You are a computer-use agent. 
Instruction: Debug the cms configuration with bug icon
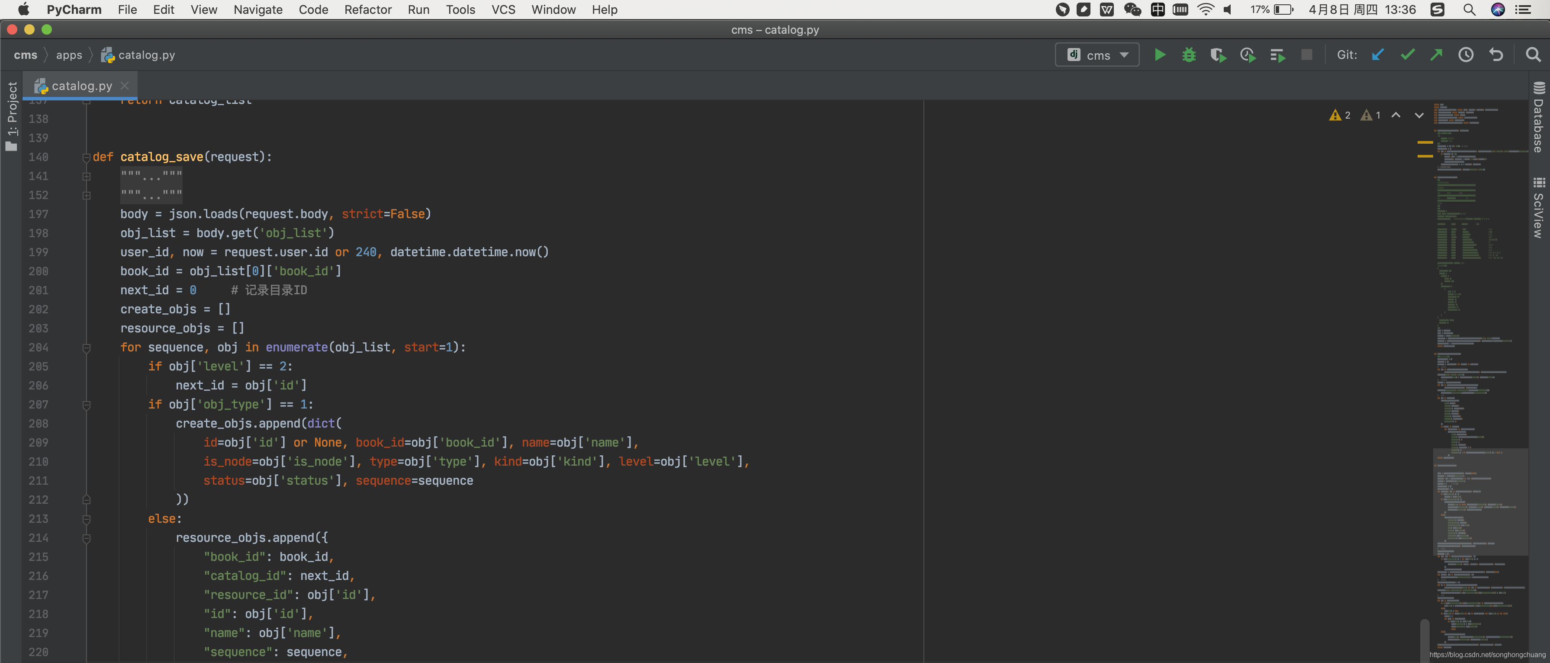pos(1189,55)
